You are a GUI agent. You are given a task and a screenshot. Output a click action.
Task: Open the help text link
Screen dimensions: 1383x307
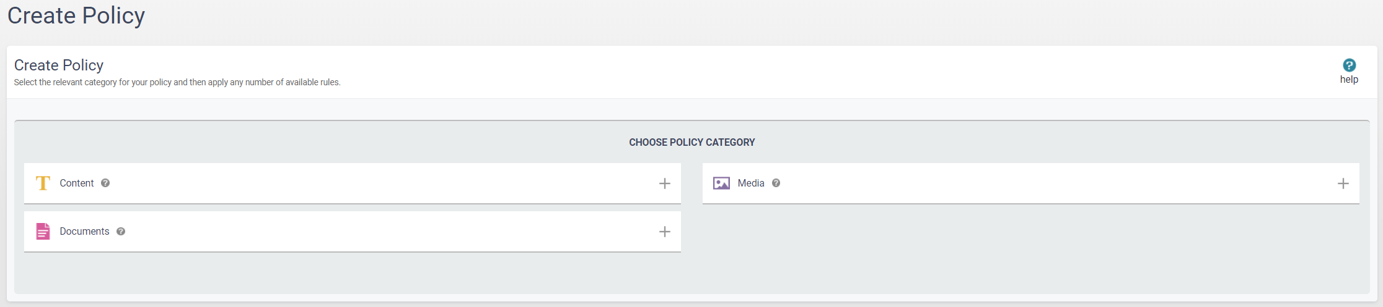tap(1349, 80)
